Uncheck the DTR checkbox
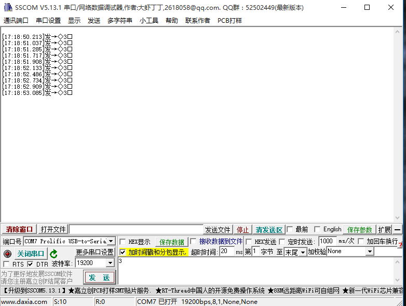This screenshot has height=306, width=406. pyautogui.click(x=30, y=264)
